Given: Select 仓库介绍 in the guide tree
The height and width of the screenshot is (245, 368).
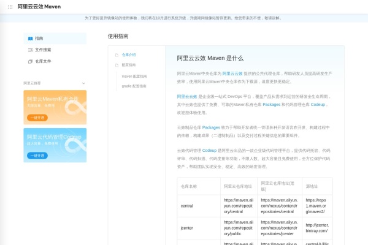Looking at the screenshot, I should (129, 55).
